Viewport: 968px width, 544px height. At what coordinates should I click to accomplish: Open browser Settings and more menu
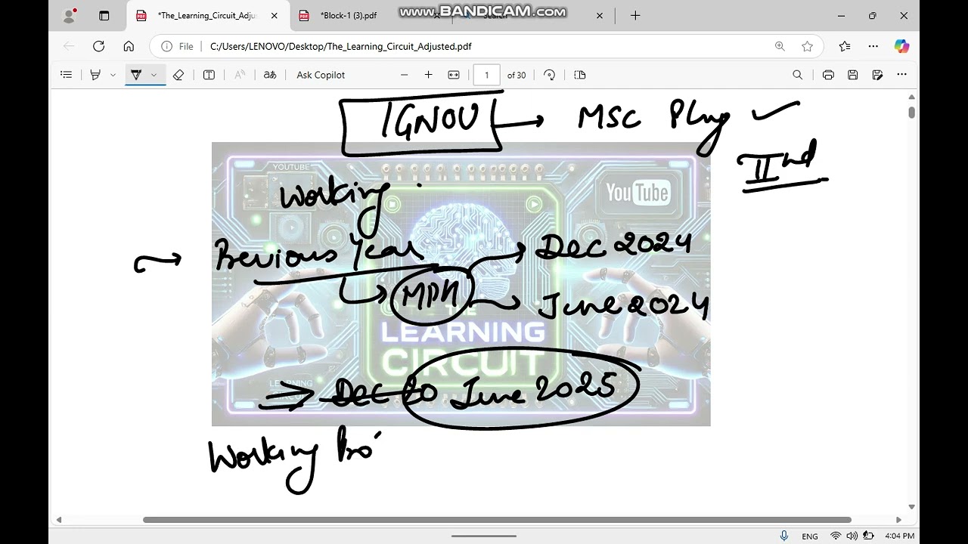click(873, 46)
